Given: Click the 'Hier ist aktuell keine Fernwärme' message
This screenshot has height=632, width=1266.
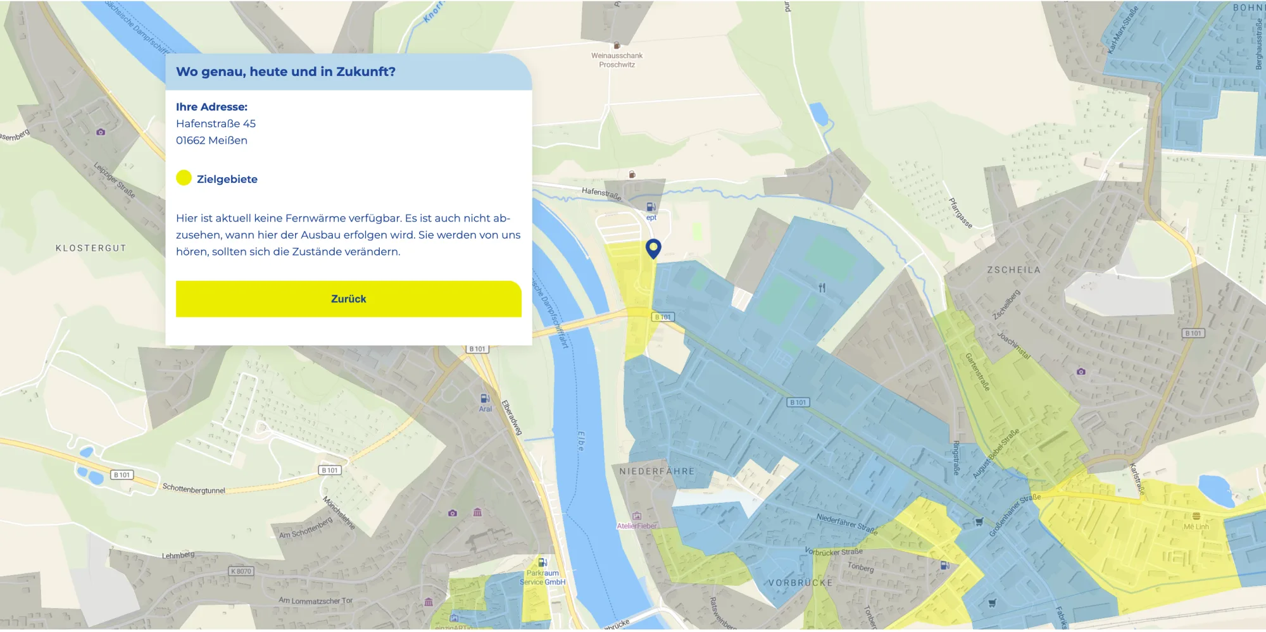Looking at the screenshot, I should click(348, 235).
